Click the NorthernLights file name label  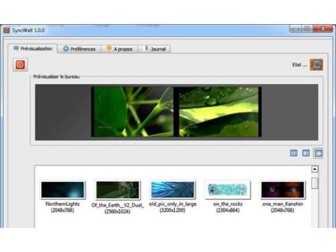pyautogui.click(x=63, y=204)
